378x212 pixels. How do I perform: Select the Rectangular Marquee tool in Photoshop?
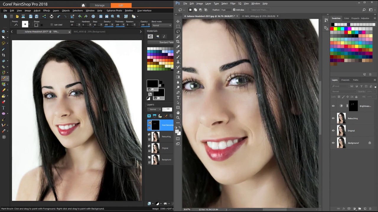point(178,26)
